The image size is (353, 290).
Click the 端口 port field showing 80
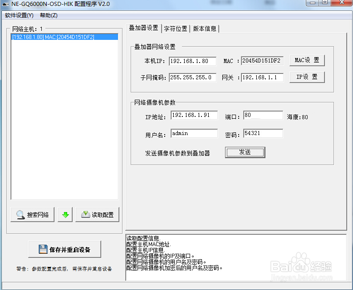click(263, 115)
